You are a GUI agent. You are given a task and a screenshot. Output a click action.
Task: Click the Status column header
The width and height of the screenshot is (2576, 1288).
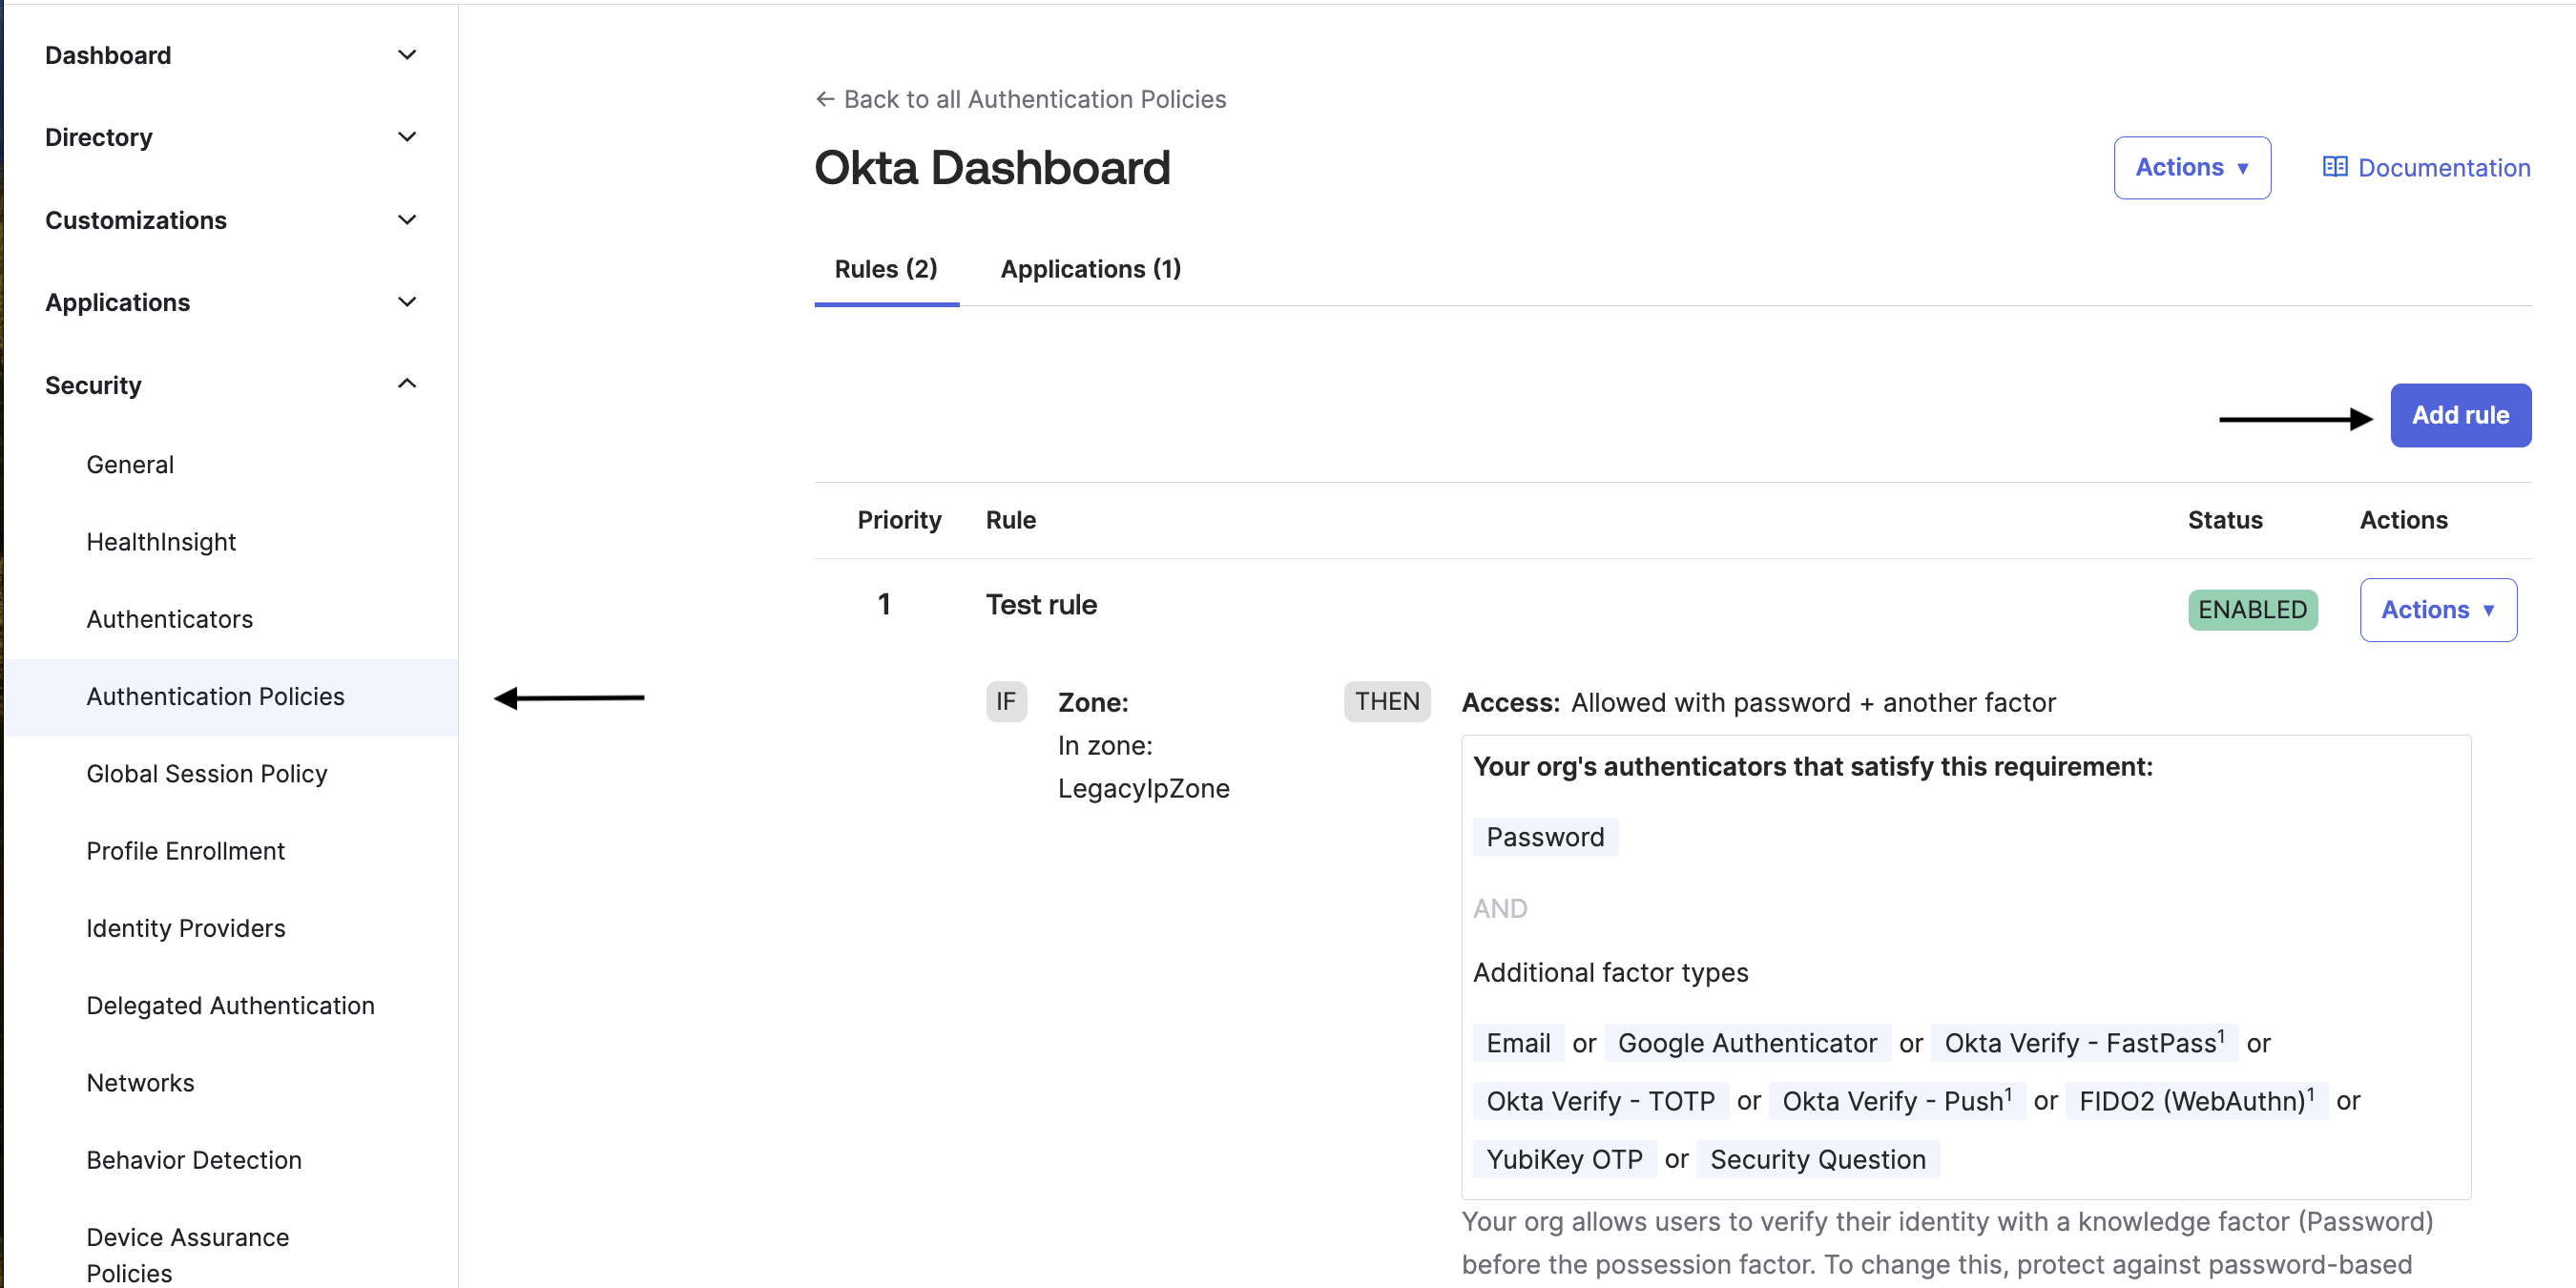pos(2224,520)
